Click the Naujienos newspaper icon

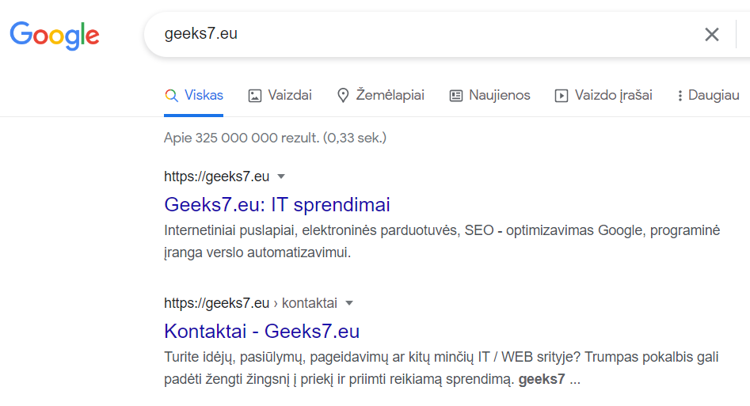[x=456, y=96]
